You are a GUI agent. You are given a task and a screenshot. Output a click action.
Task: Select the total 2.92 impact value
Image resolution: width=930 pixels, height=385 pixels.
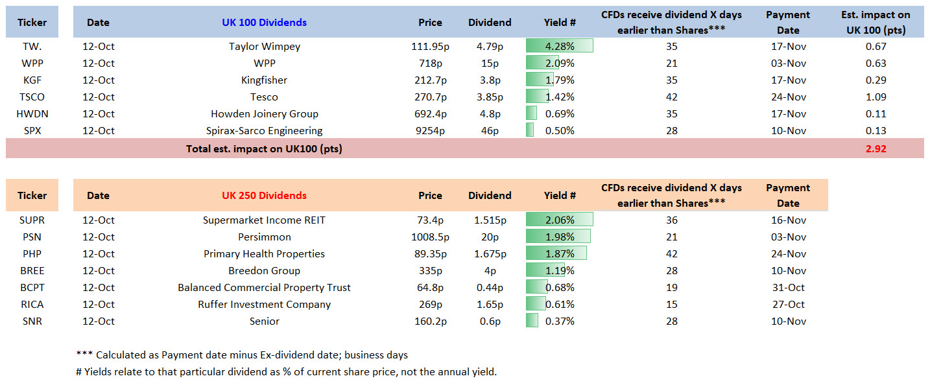click(876, 148)
